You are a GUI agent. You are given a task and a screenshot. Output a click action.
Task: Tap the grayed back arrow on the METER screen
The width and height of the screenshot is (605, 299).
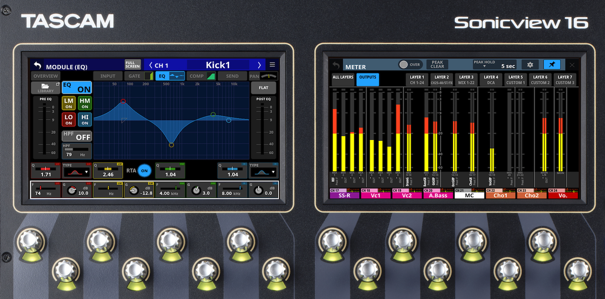coord(336,65)
